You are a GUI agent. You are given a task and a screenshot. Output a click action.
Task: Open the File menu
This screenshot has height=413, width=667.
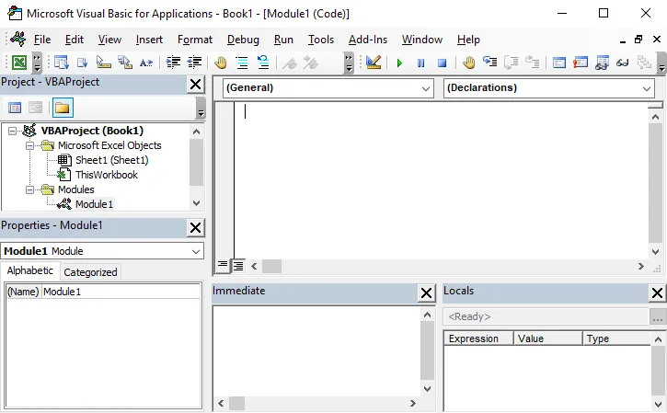[42, 40]
